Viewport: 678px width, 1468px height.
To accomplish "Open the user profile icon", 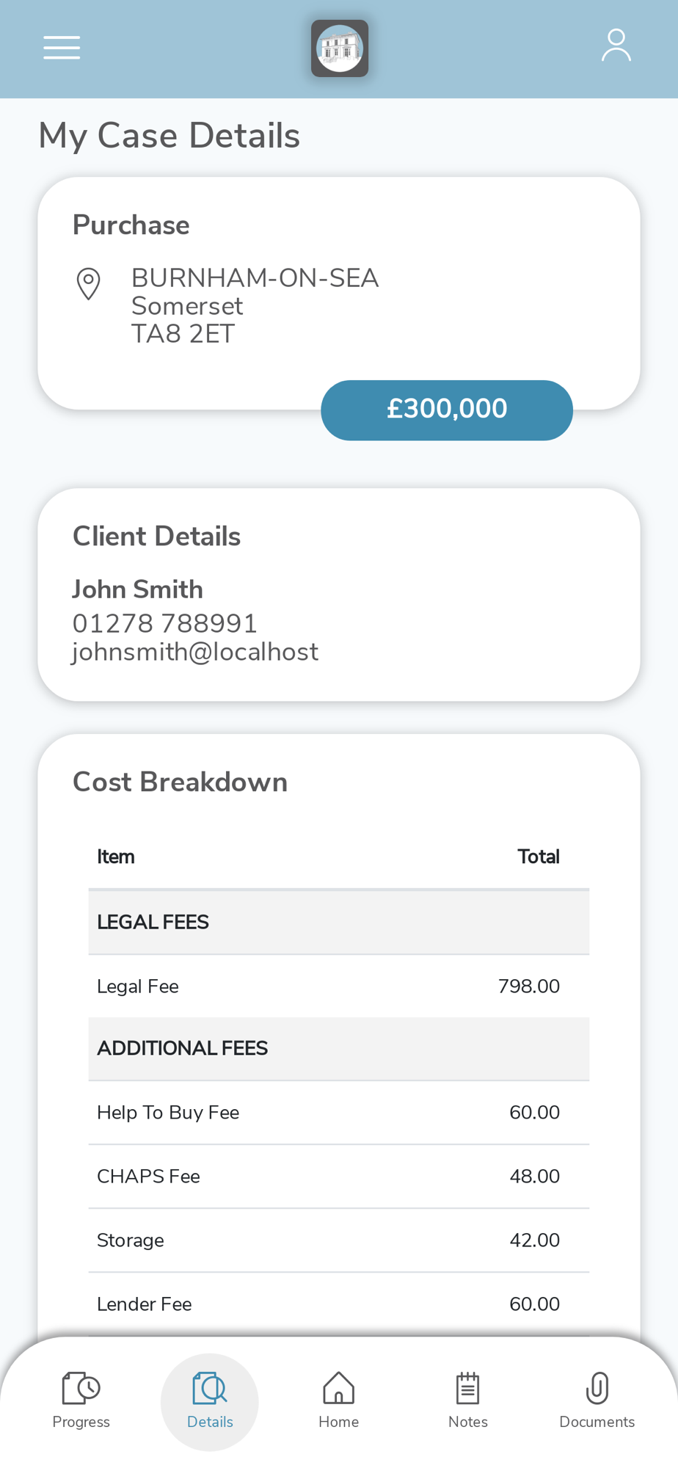I will pyautogui.click(x=616, y=46).
